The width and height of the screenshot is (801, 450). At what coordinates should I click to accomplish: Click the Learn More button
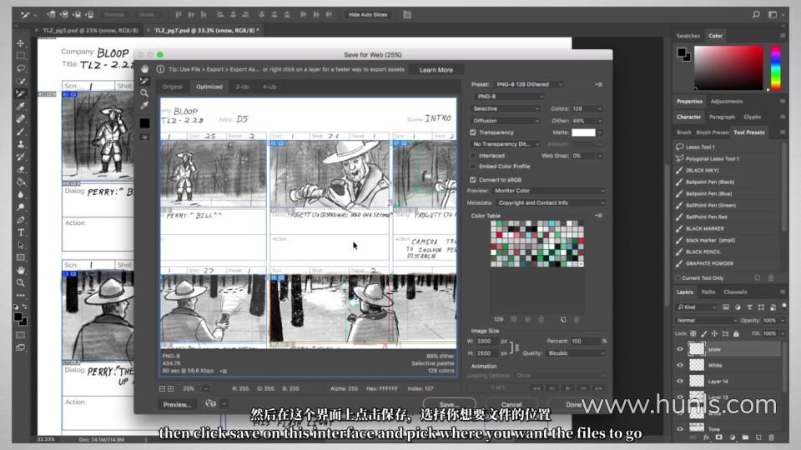coord(436,70)
